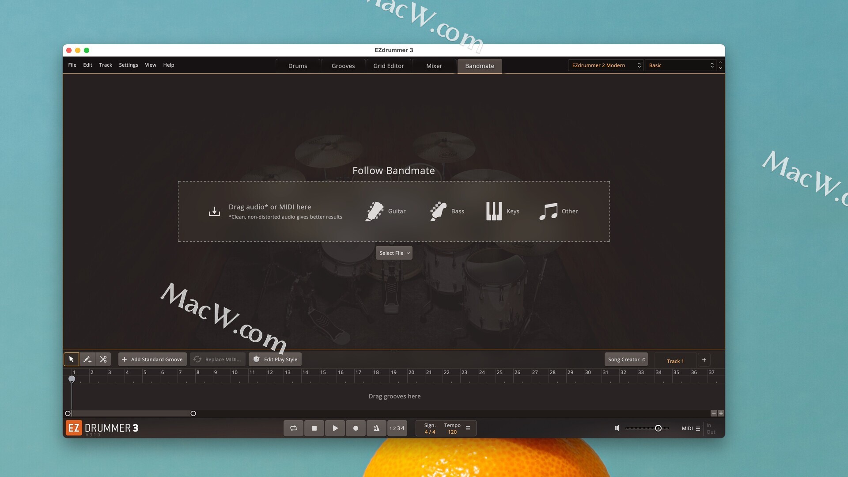Click the timeline playhead marker

[72, 379]
